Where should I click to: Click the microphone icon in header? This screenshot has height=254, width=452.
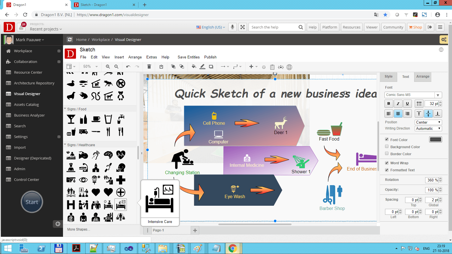click(x=232, y=27)
